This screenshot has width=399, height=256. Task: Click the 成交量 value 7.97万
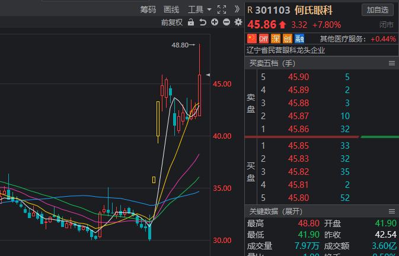pyautogui.click(x=307, y=246)
